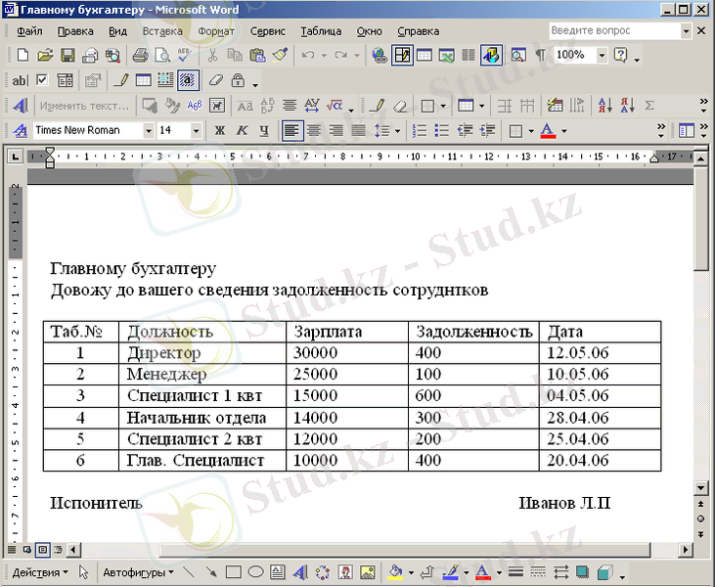The height and width of the screenshot is (587, 715).
Task: Select the Format Painter brush icon
Action: click(281, 56)
